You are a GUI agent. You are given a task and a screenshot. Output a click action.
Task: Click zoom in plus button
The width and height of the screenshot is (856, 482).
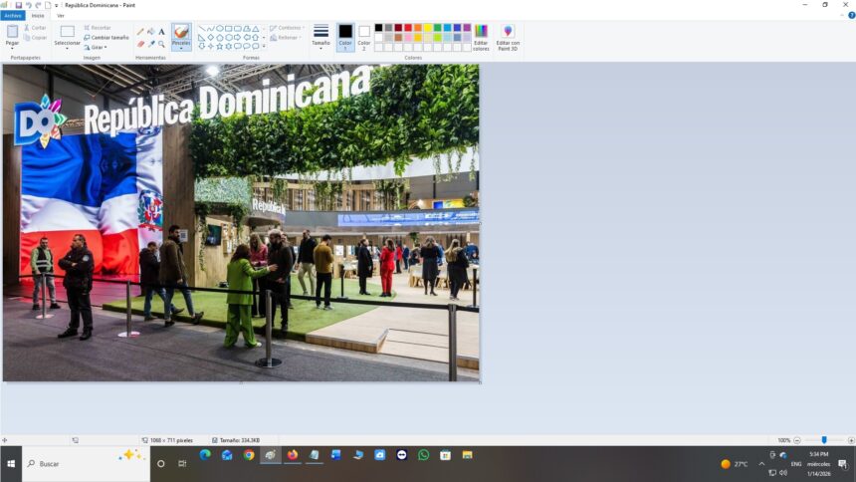[851, 440]
